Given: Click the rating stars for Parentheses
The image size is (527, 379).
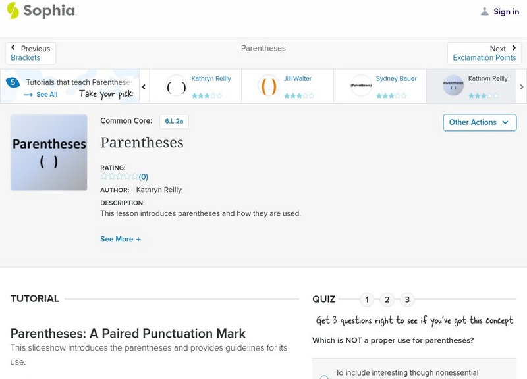Looking at the screenshot, I should coord(119,176).
